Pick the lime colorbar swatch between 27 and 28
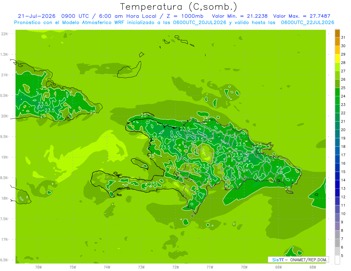Screen dimensions: 351x271 [337, 67]
